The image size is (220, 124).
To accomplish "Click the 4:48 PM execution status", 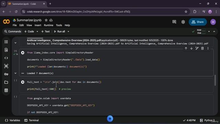I will (189, 120).
